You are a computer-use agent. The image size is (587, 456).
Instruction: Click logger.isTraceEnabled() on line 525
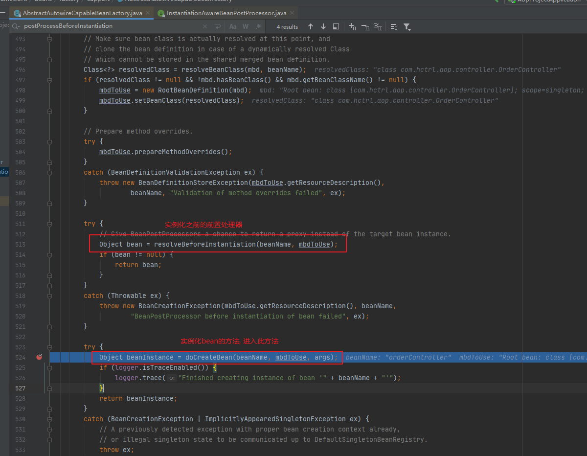pos(162,367)
